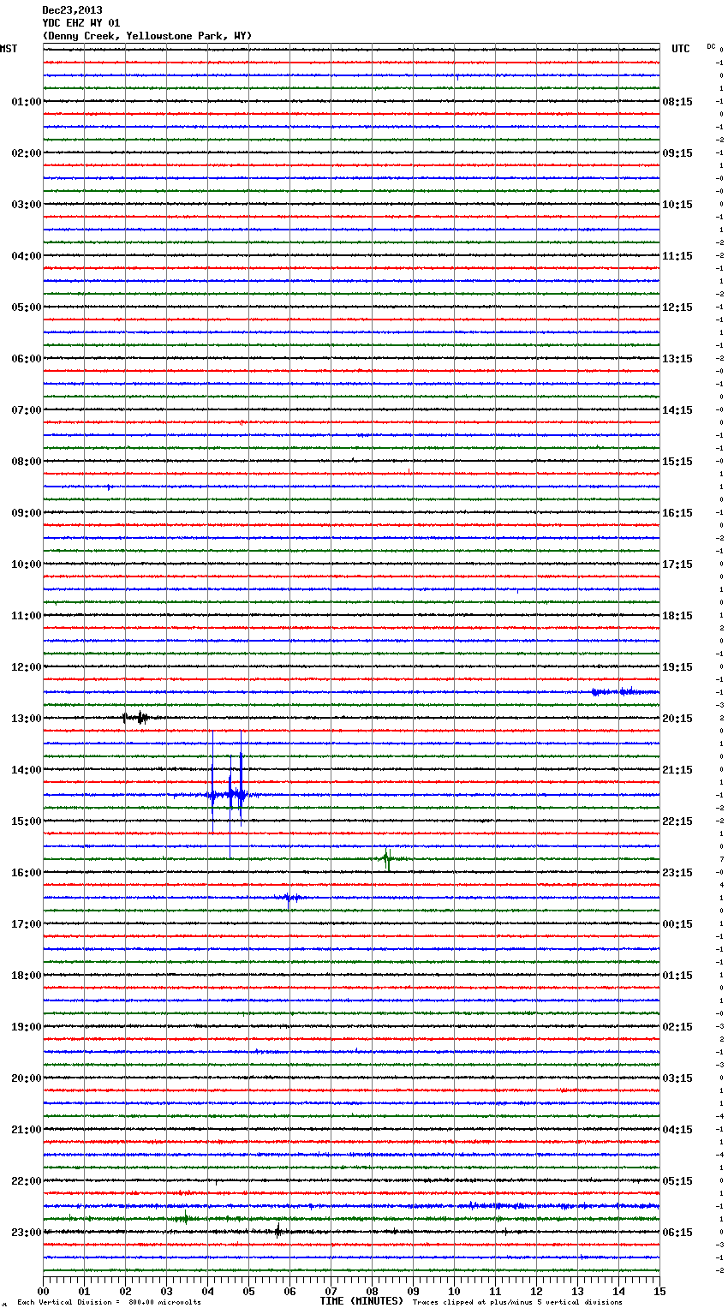
Task: Click the 08:15 UTC time label
Action: [677, 102]
